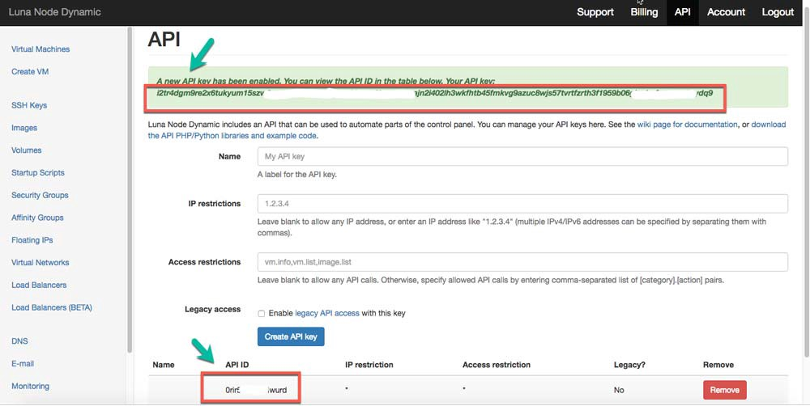Focus the Access restrictions input field
Viewport: 810px width, 406px height.
click(522, 261)
